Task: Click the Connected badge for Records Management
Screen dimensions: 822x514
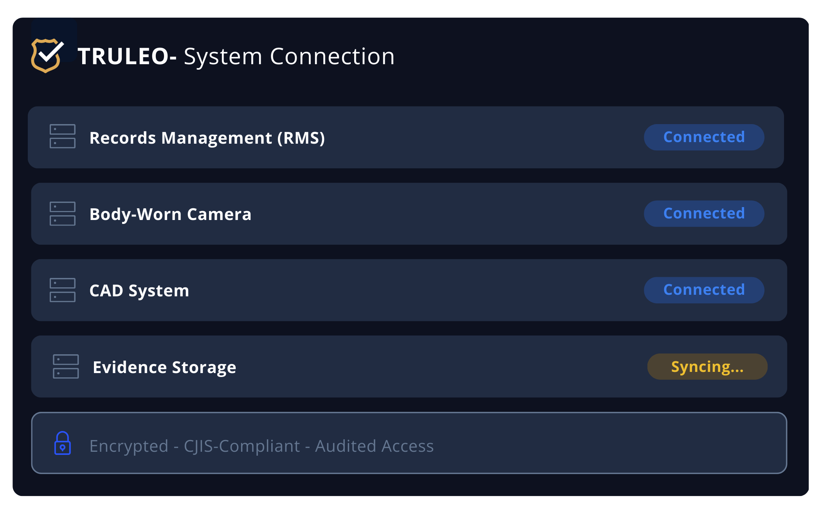Action: click(x=704, y=137)
